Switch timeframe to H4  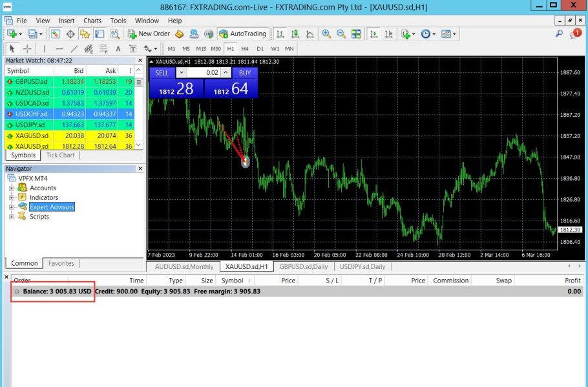tap(245, 48)
